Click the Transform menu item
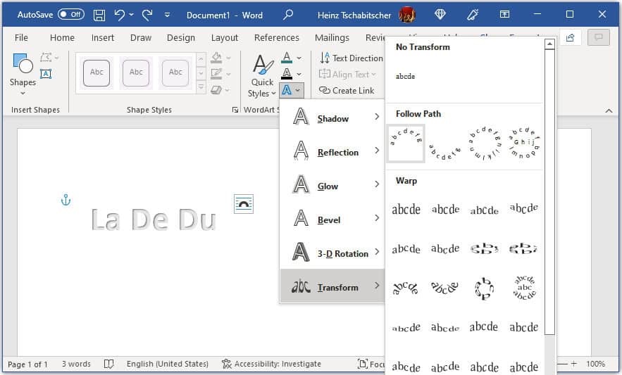Image resolution: width=622 pixels, height=375 pixels. pos(332,286)
